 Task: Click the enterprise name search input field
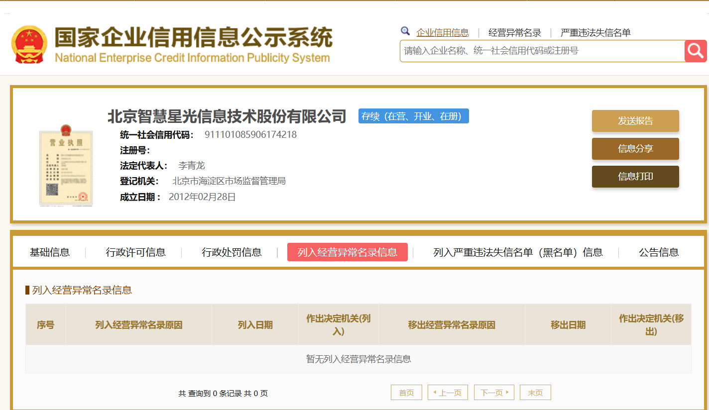point(542,51)
